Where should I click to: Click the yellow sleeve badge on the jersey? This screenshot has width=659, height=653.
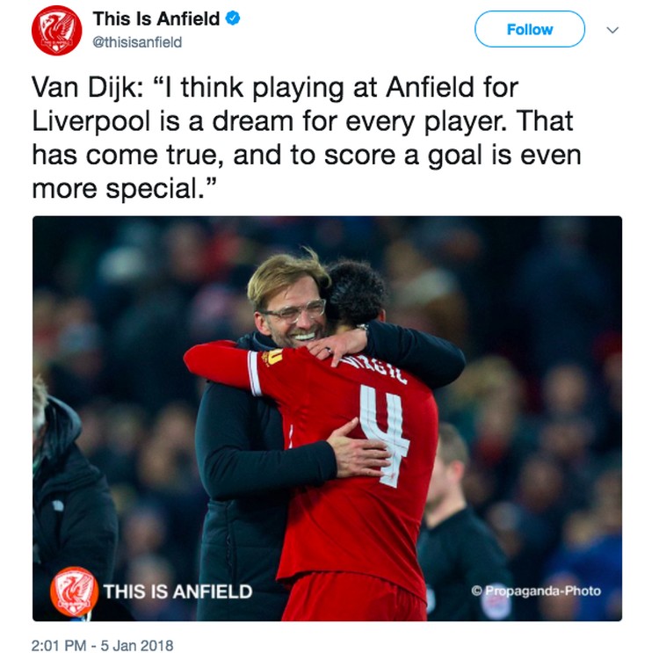click(x=272, y=358)
